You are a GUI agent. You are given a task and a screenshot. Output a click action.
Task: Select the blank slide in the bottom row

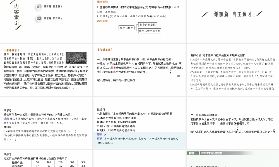(x=139, y=159)
